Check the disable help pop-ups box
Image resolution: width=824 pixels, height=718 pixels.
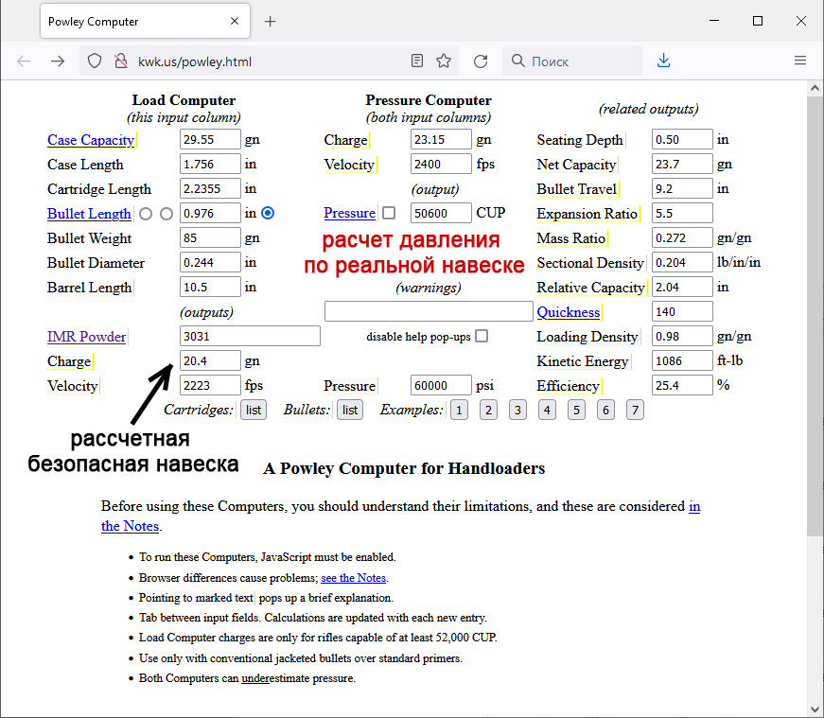[x=482, y=336]
